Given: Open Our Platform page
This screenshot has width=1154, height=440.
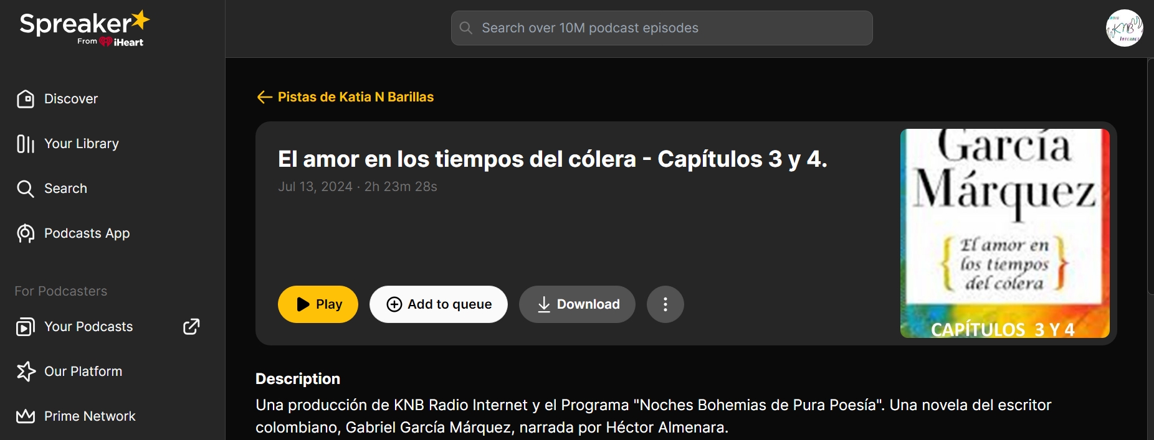Looking at the screenshot, I should point(83,372).
